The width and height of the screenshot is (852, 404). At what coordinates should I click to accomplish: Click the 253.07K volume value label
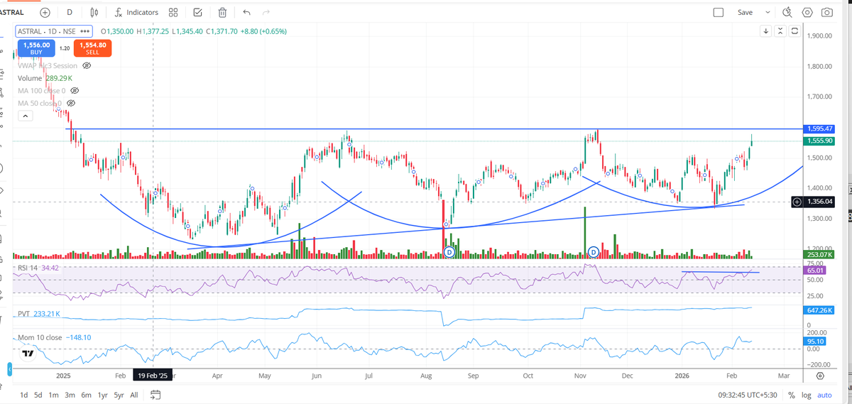(x=819, y=254)
